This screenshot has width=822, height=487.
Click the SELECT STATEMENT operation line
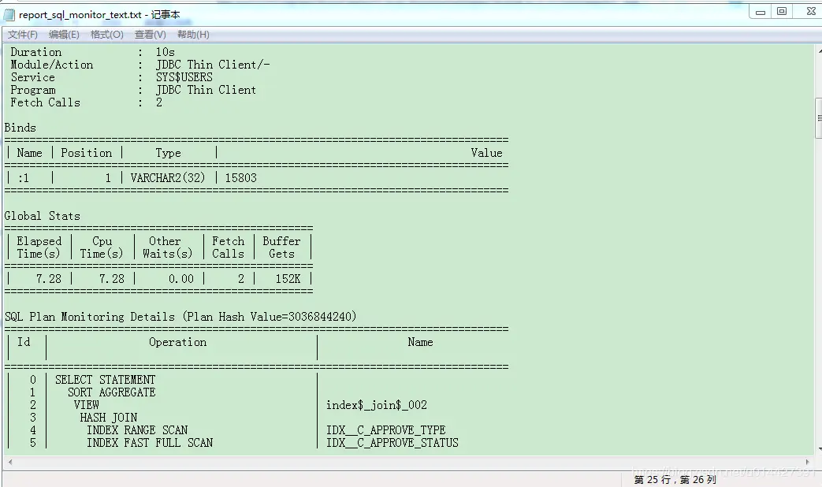tap(106, 380)
